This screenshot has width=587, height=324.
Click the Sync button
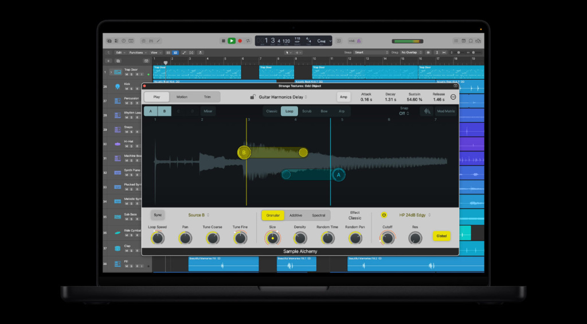(x=158, y=215)
